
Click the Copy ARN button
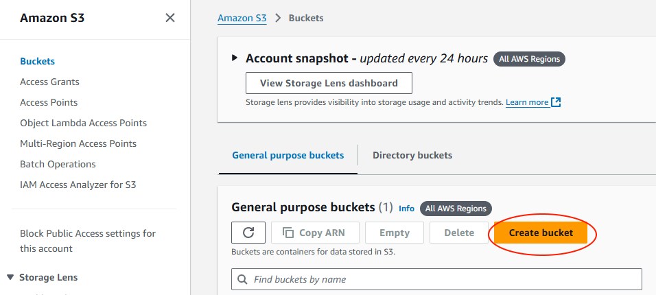(315, 233)
